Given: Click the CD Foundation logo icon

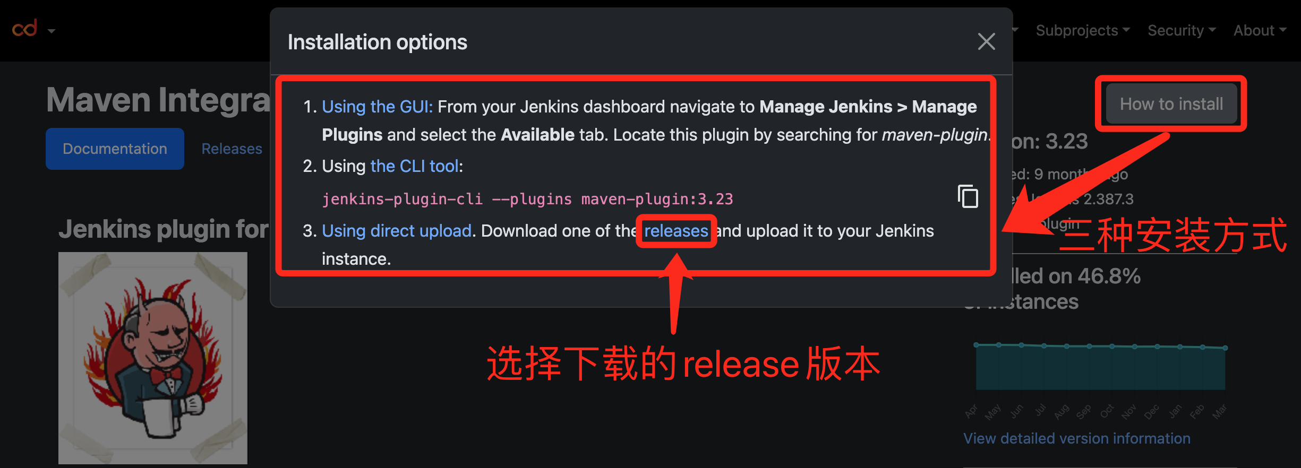Looking at the screenshot, I should [24, 28].
